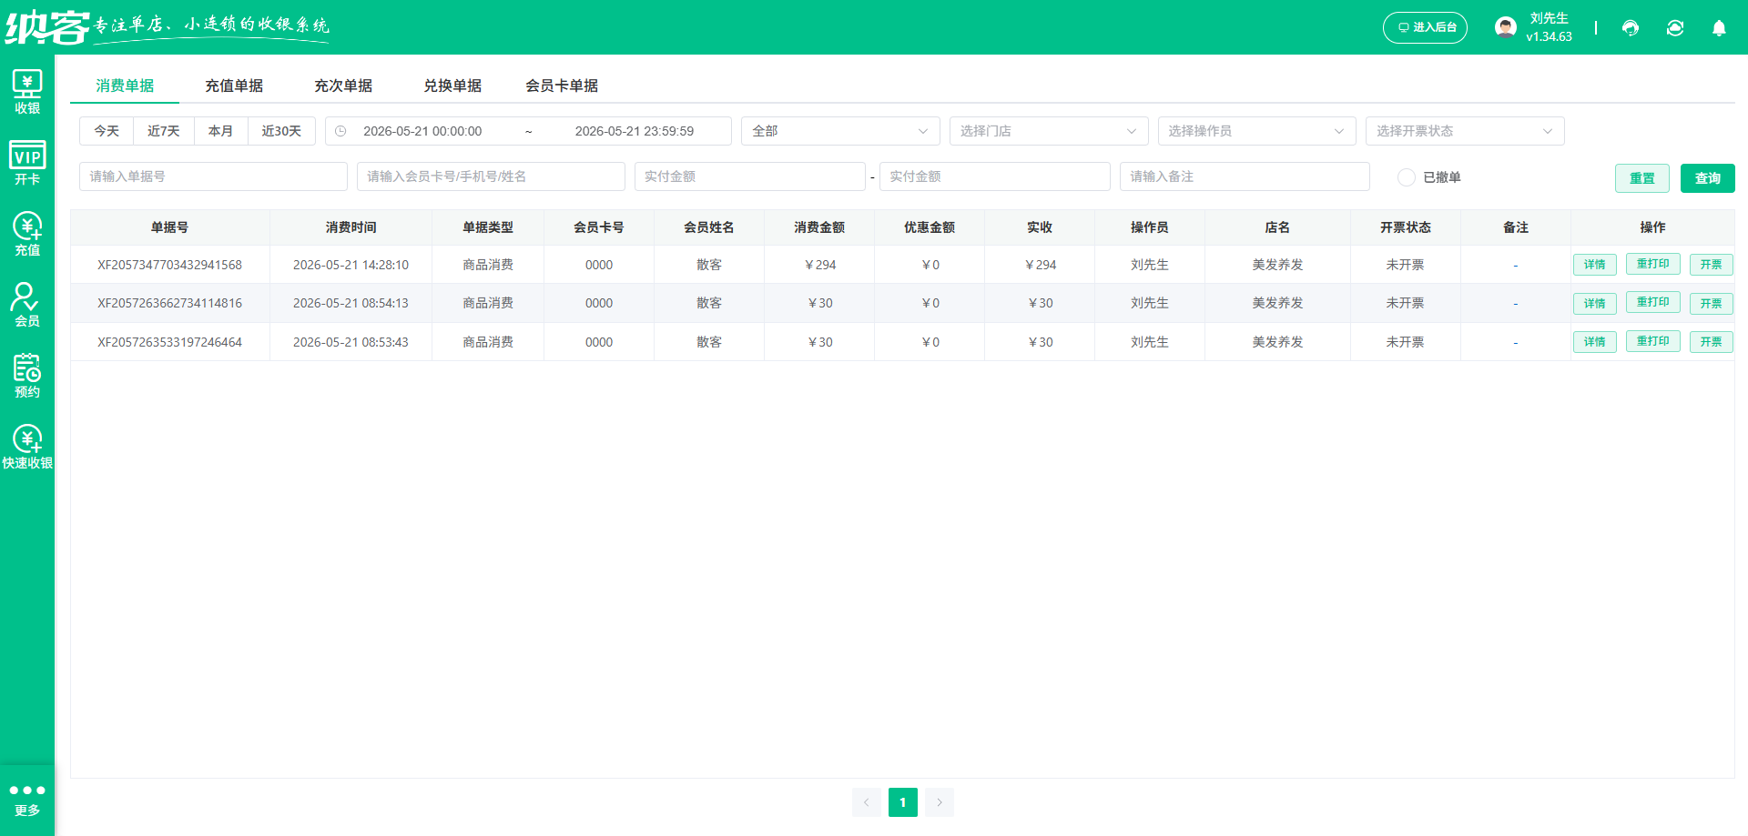Click the sync refresh icon in header
Screen dimensions: 1748x836
tap(1675, 28)
